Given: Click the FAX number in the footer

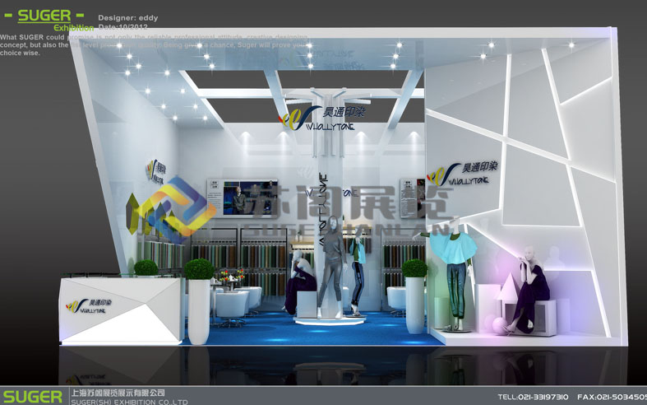Looking at the screenshot, I should point(612,397).
